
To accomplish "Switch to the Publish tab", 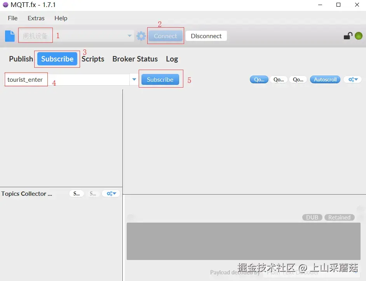I will click(x=21, y=59).
